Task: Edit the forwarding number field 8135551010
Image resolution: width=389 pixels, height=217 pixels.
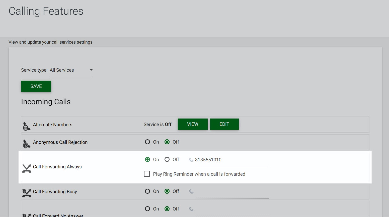Action: tap(231, 160)
